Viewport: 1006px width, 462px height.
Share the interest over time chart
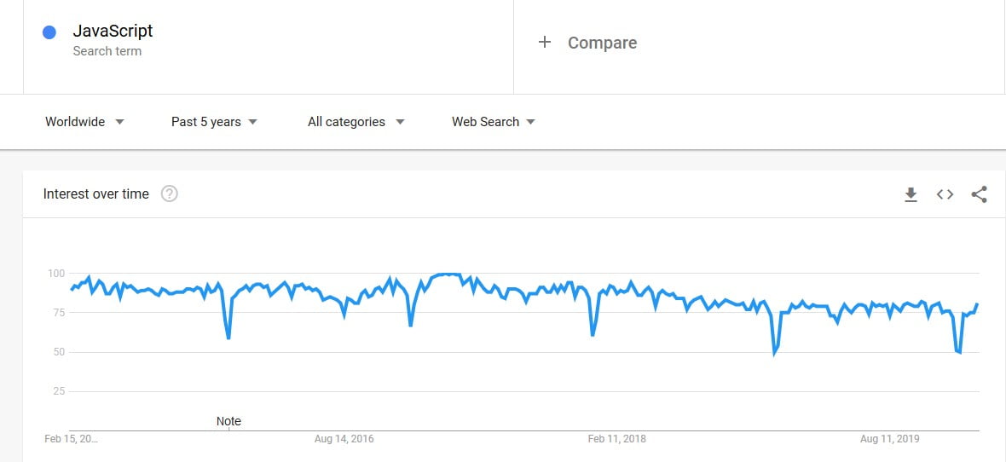(979, 194)
